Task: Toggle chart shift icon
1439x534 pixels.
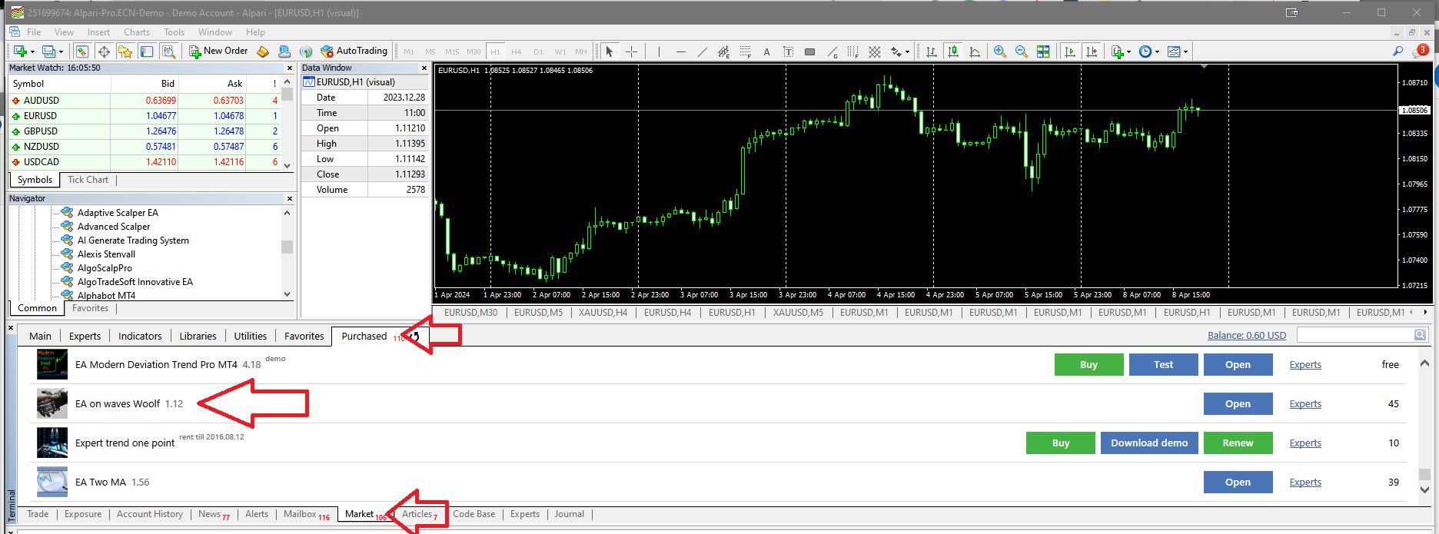Action: pyautogui.click(x=1092, y=51)
